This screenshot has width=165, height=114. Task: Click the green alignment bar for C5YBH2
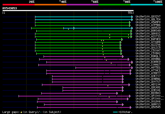tap(79, 54)
